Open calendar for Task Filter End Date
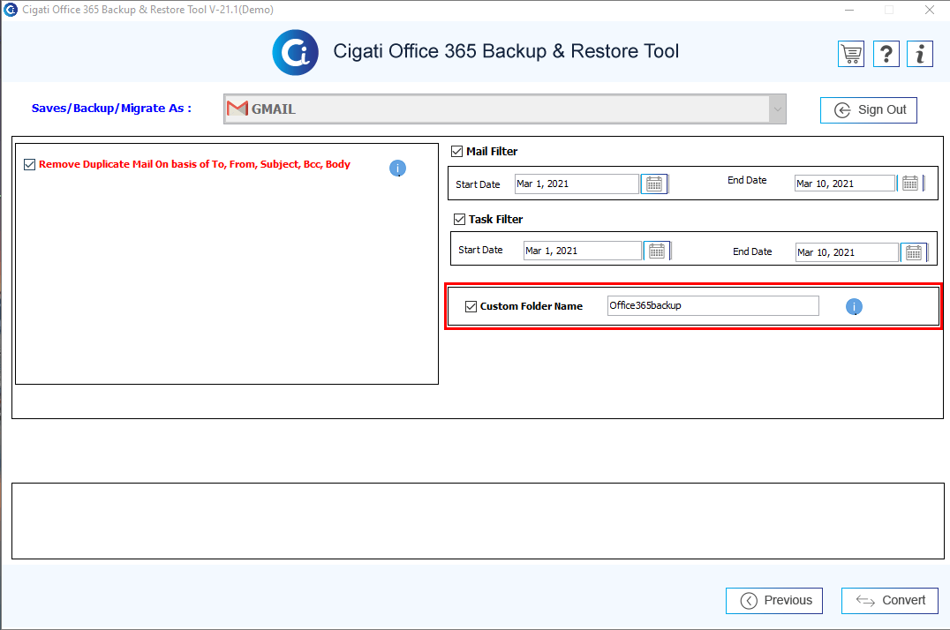 [x=914, y=252]
